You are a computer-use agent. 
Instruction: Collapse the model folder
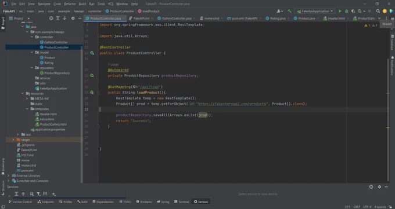pyautogui.click(x=32, y=52)
